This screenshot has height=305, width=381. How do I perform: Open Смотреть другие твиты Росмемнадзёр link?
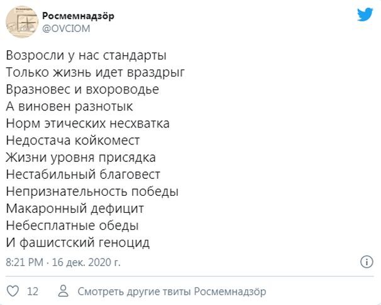pyautogui.click(x=172, y=292)
